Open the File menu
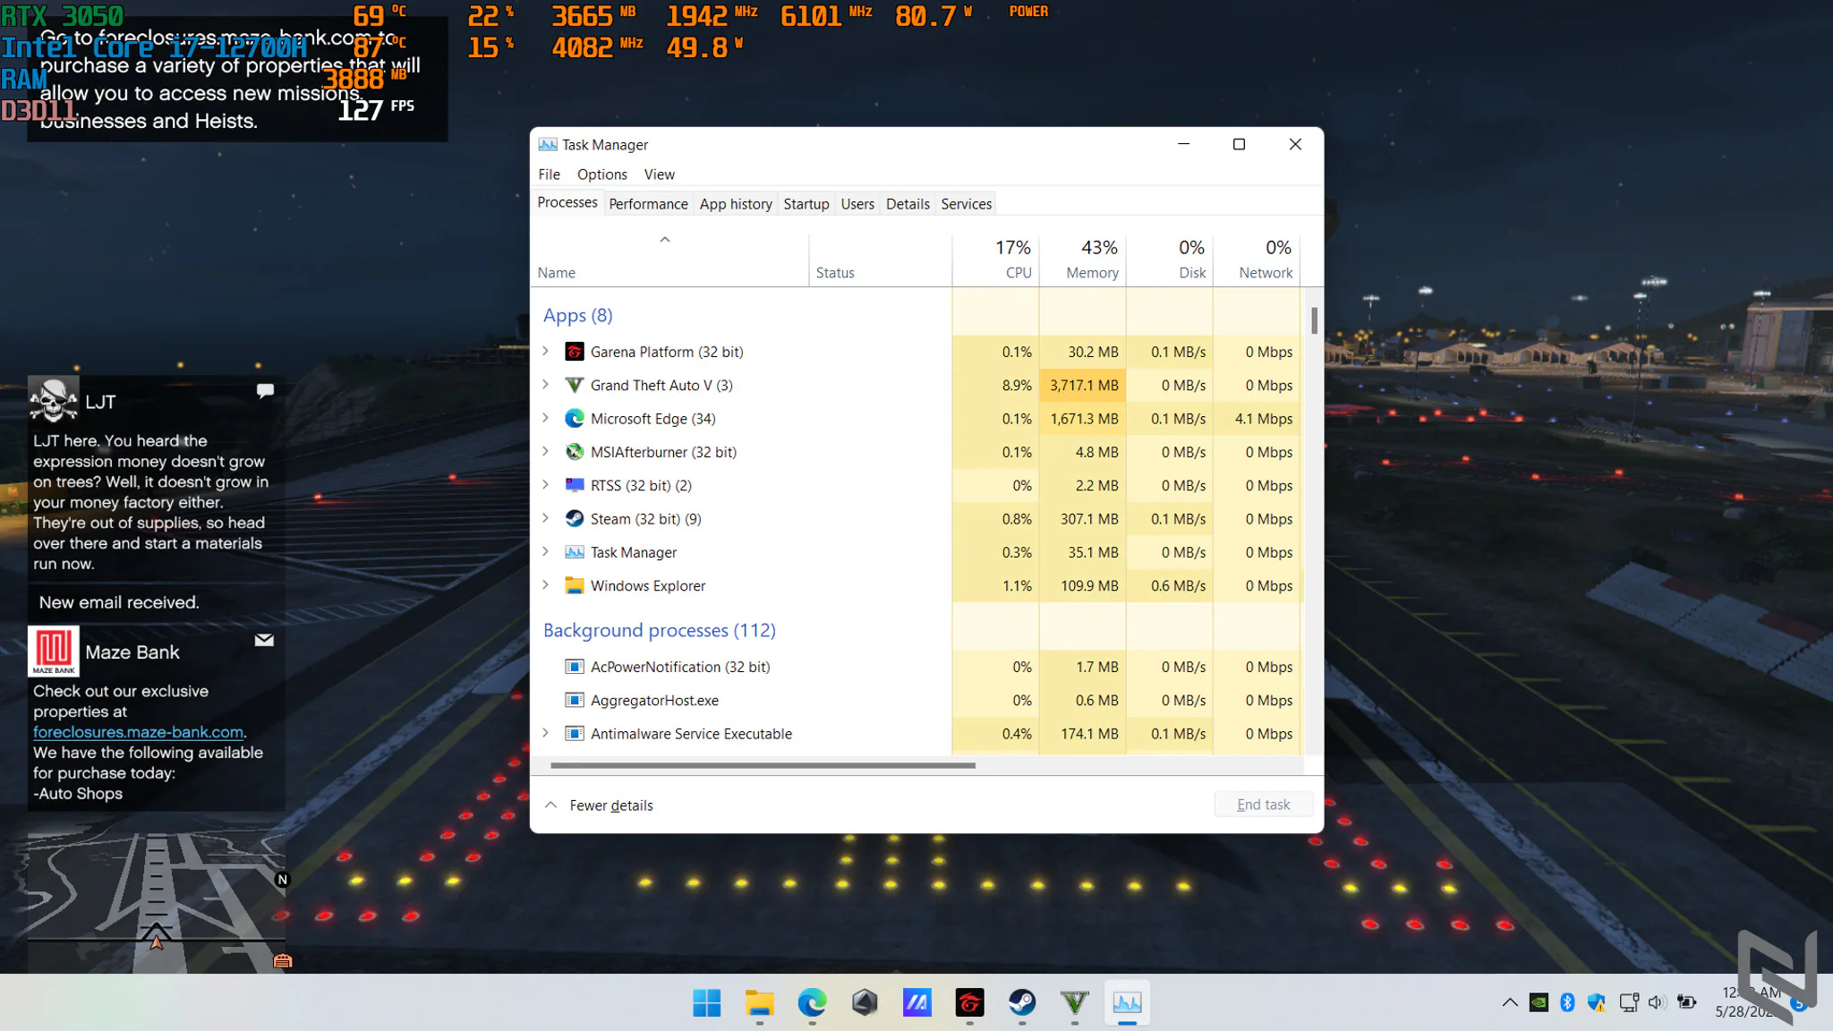The image size is (1833, 1031). point(549,175)
